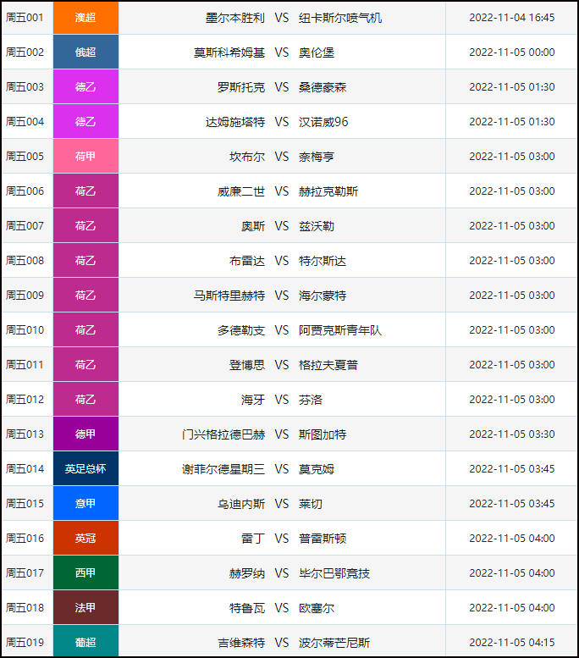The image size is (579, 658).
Task: Select team 罗斯托克
Action: (x=241, y=87)
